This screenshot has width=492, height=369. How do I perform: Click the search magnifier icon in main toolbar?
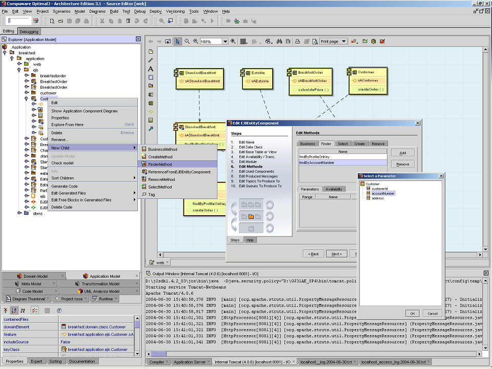click(161, 21)
